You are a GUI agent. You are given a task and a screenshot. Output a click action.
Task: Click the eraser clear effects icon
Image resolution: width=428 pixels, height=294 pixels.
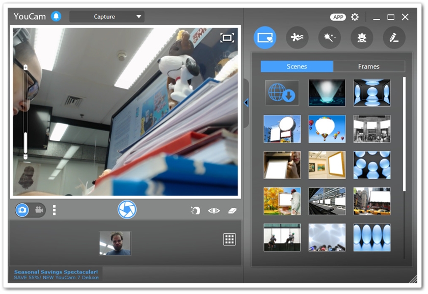point(232,211)
